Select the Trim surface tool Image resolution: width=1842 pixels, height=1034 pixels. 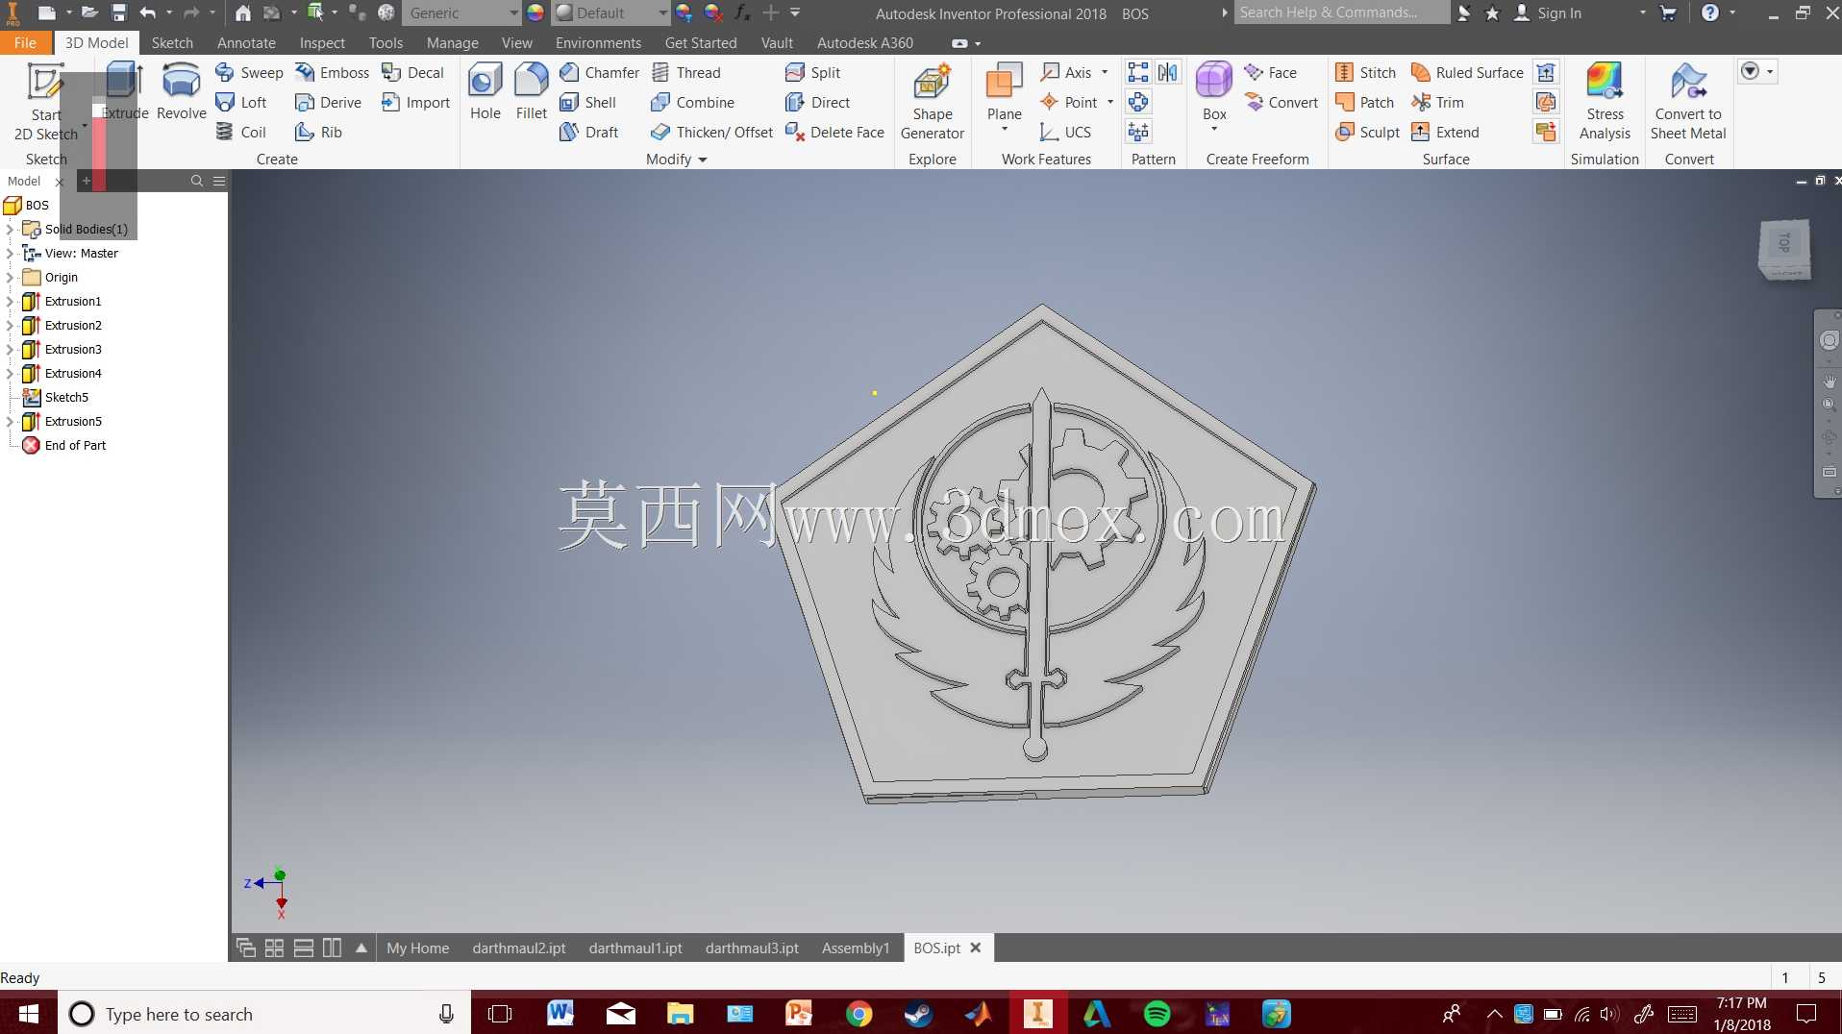[1437, 102]
